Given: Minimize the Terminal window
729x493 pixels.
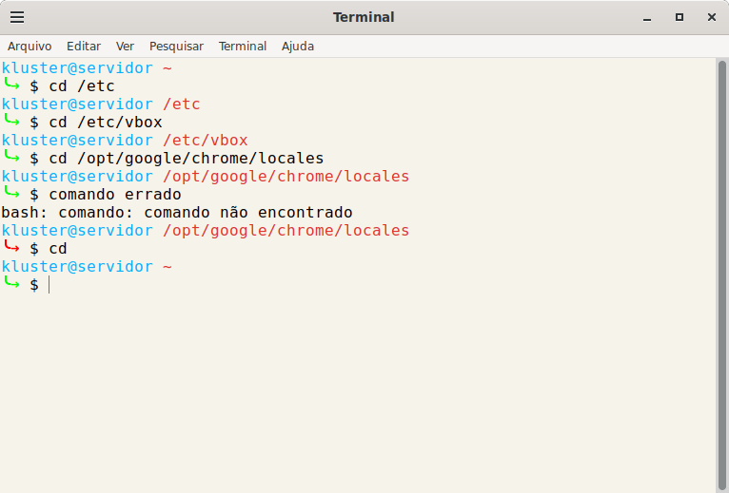Looking at the screenshot, I should [647, 17].
